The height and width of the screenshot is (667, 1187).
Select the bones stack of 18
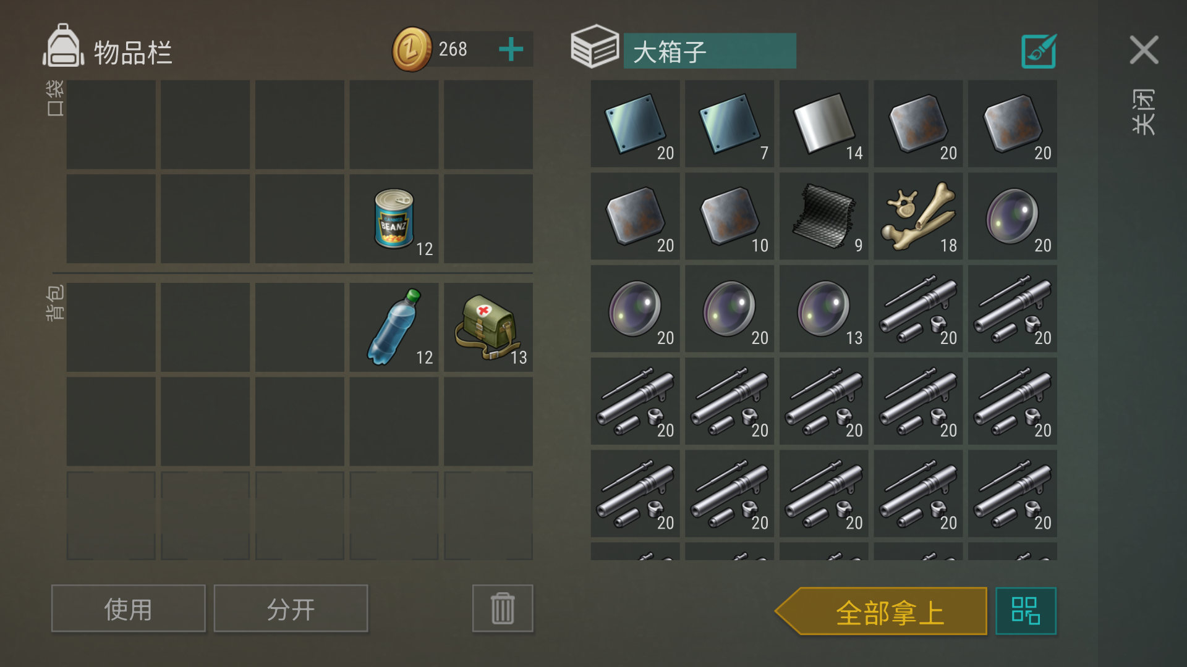tap(918, 216)
